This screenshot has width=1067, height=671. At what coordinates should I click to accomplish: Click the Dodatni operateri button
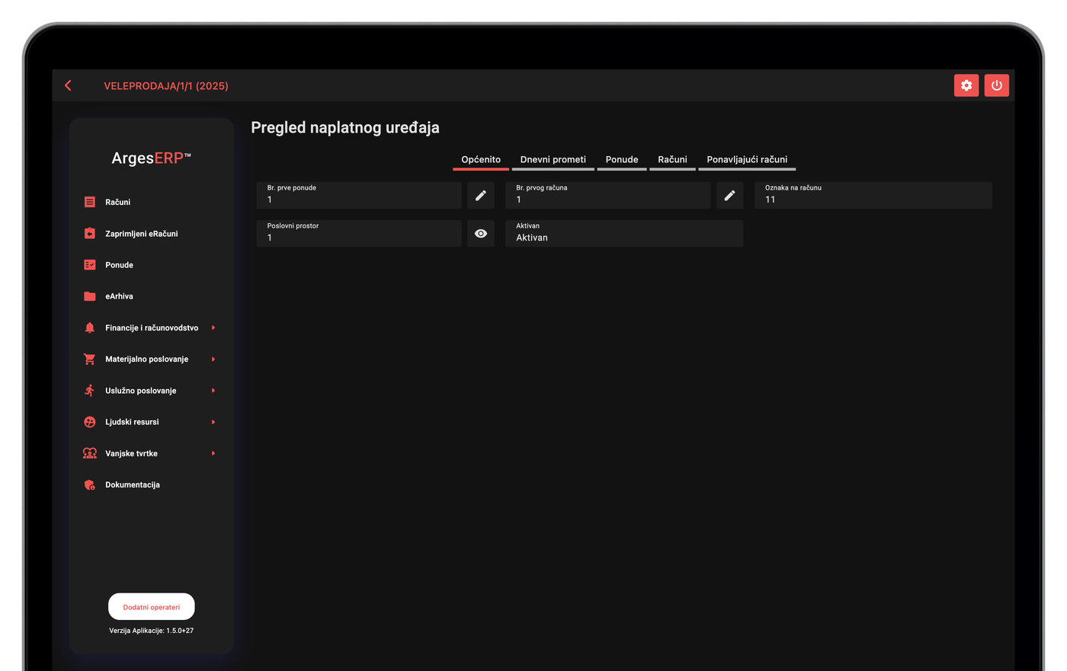point(152,607)
